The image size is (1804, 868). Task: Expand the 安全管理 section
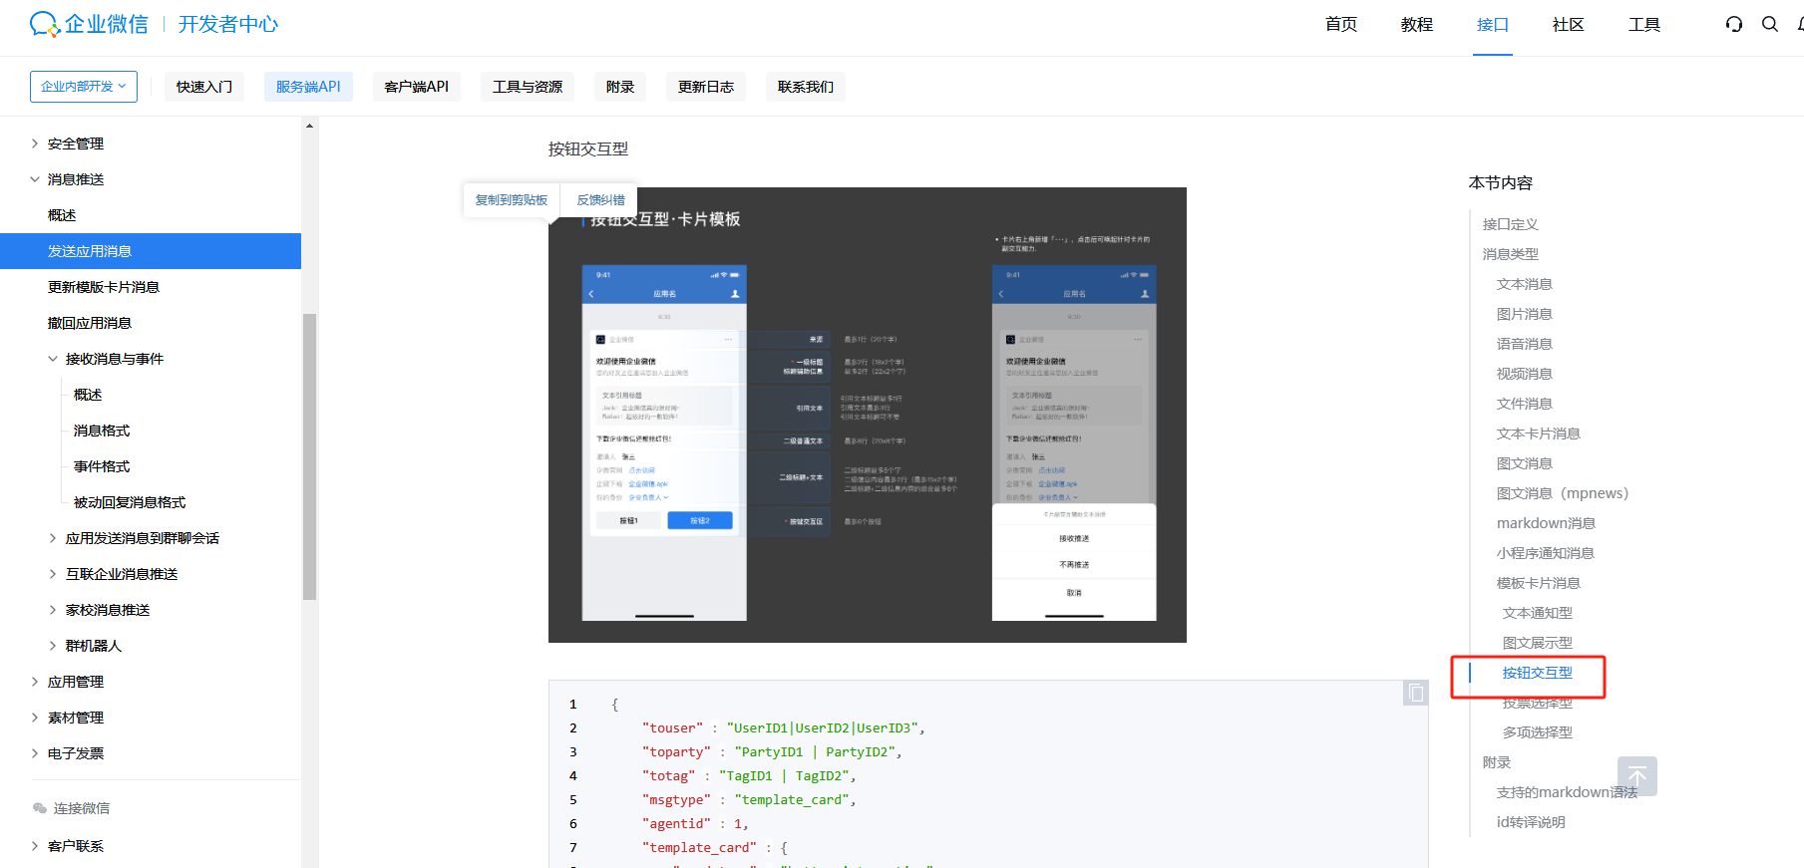[x=35, y=144]
